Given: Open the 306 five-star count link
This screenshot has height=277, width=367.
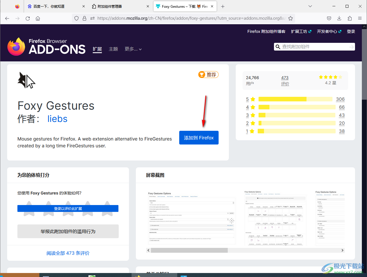Looking at the screenshot, I should pos(340,99).
